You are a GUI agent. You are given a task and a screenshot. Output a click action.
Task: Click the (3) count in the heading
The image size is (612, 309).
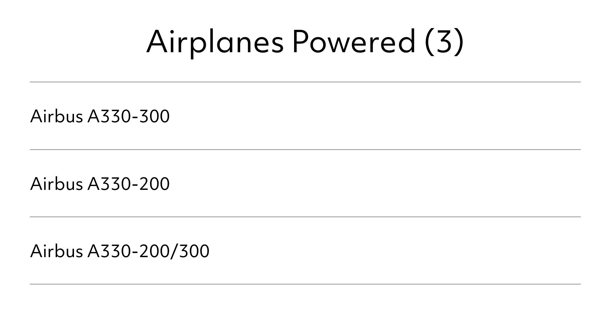444,41
